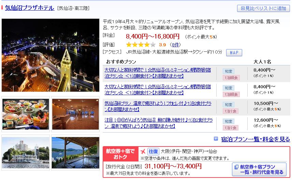Click 和室 tag on 10,500円 plan row
Viewport: 292px width, 185px height.
(x=228, y=105)
